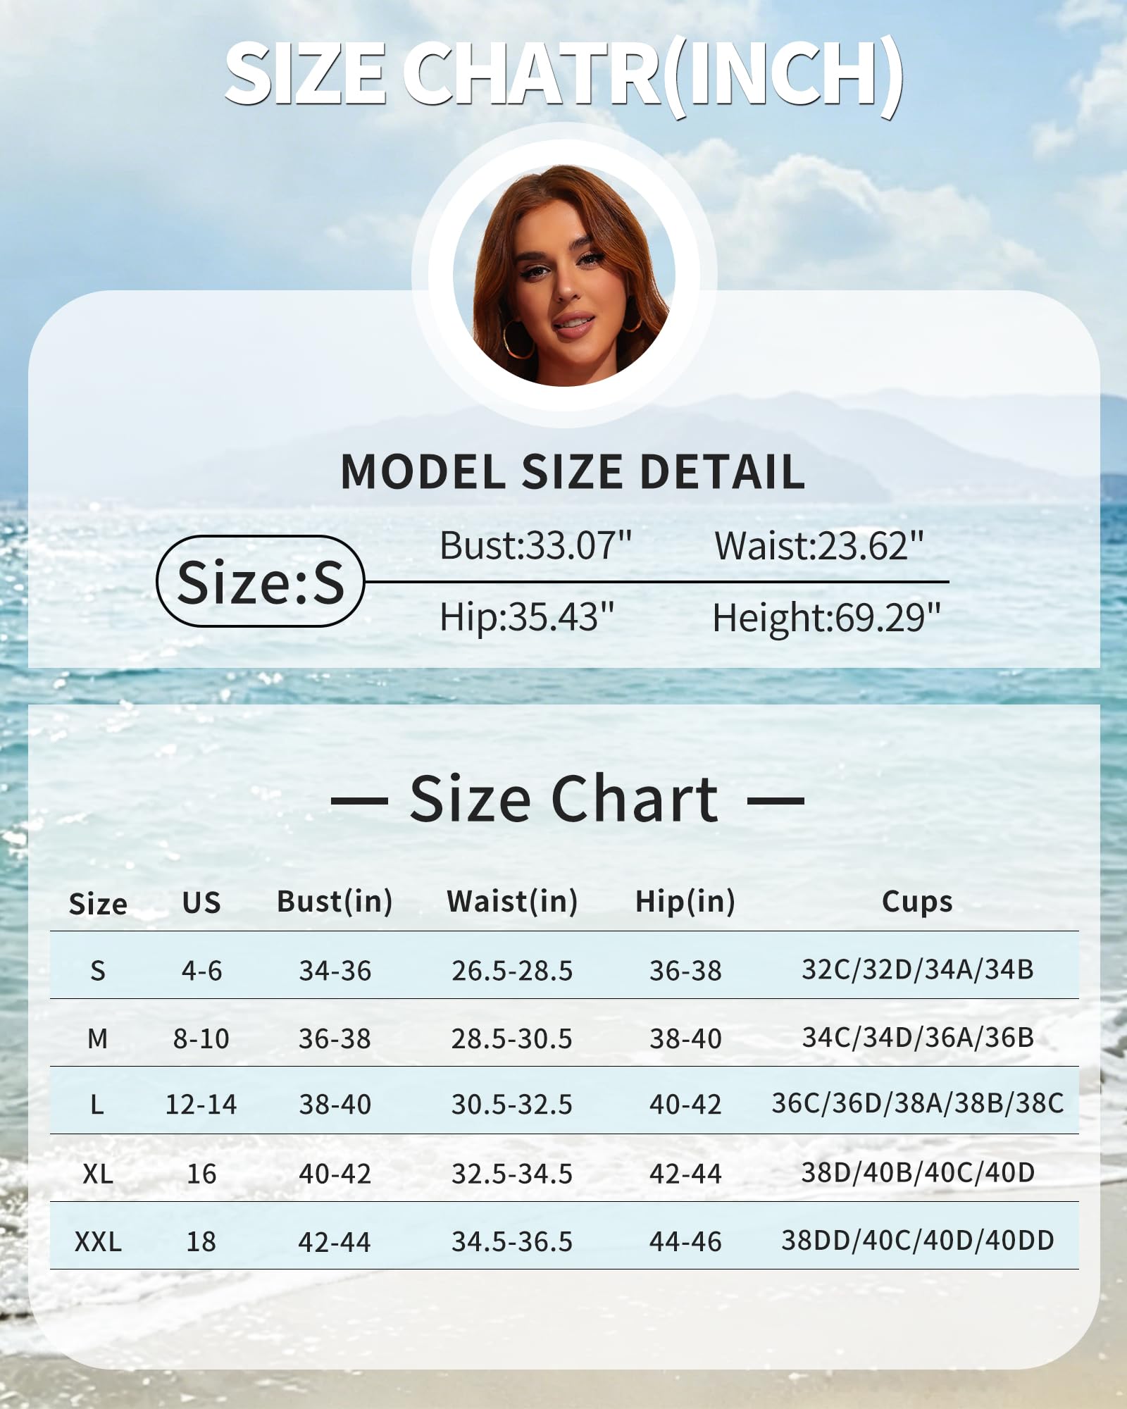The image size is (1127, 1409).
Task: Click the US size '4-6' cell
Action: click(x=201, y=971)
